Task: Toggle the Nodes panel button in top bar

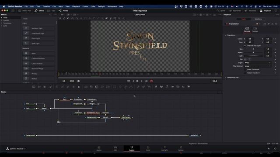Action: (63, 10)
